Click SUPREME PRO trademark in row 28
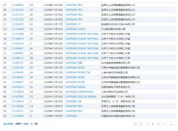 point(74,10)
